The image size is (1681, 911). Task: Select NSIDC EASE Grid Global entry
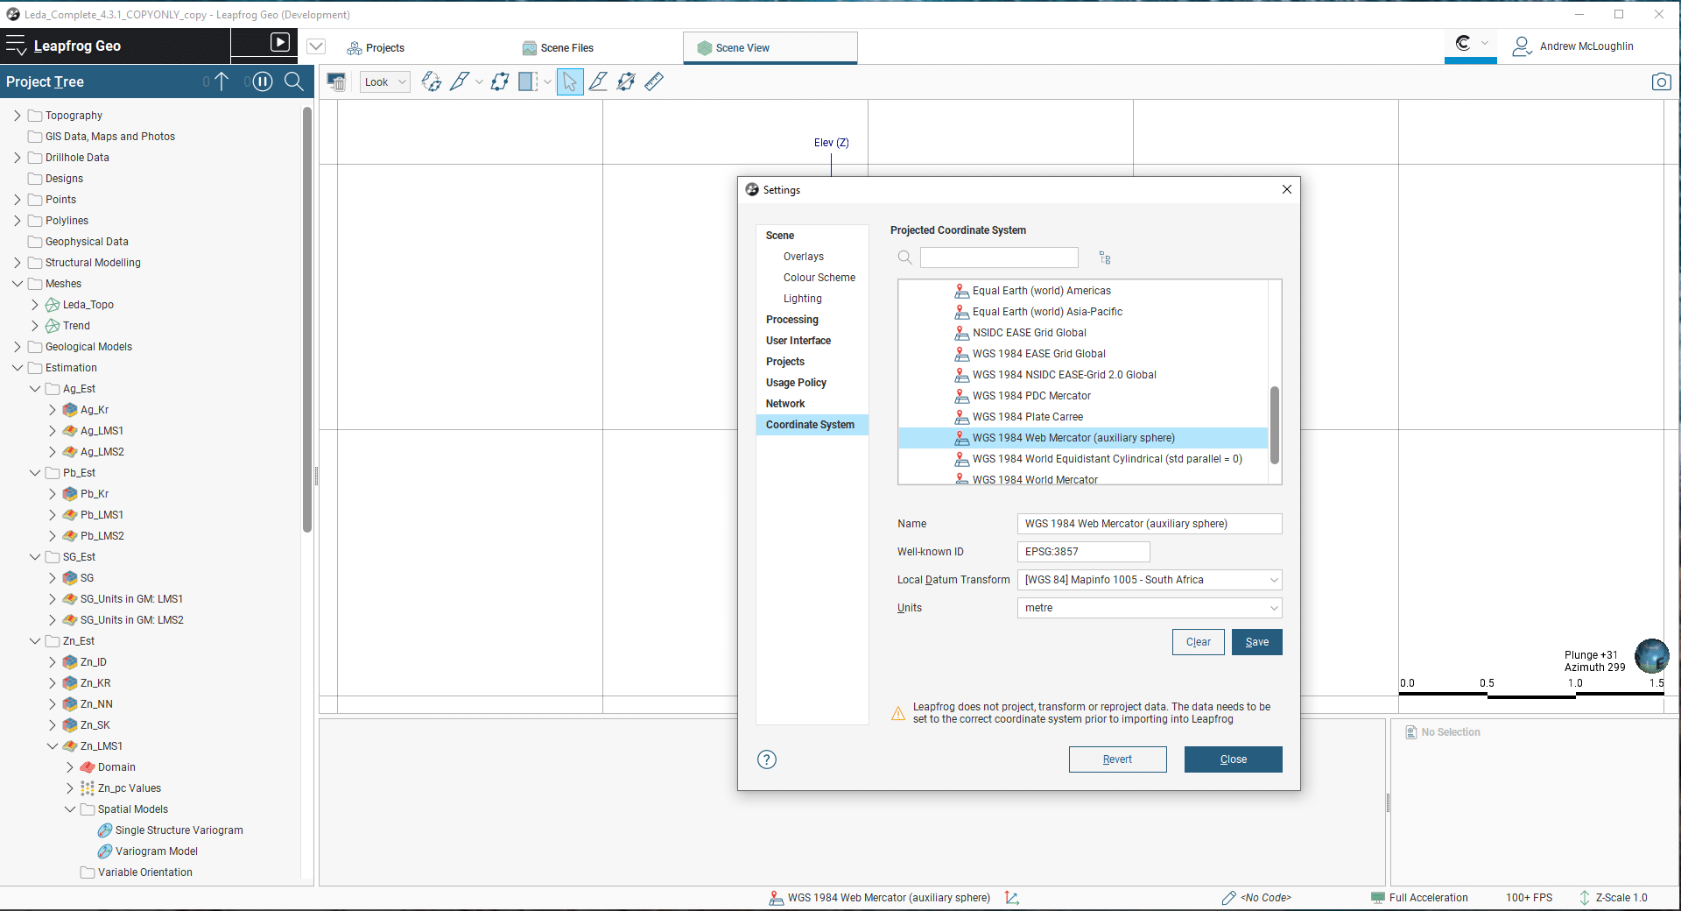(x=1030, y=333)
